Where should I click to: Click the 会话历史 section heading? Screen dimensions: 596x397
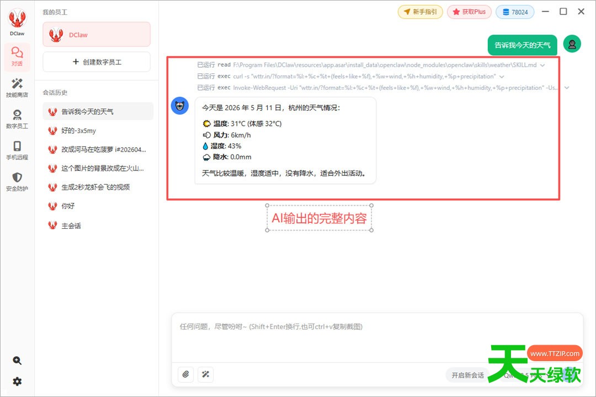click(x=55, y=92)
